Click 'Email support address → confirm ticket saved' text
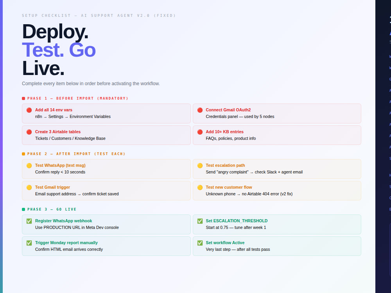This screenshot has height=293, width=391. [77, 194]
